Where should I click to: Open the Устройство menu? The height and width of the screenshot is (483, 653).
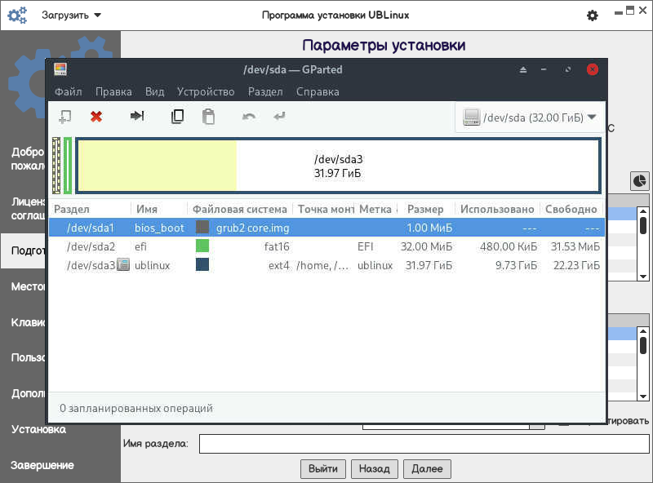[x=206, y=91]
